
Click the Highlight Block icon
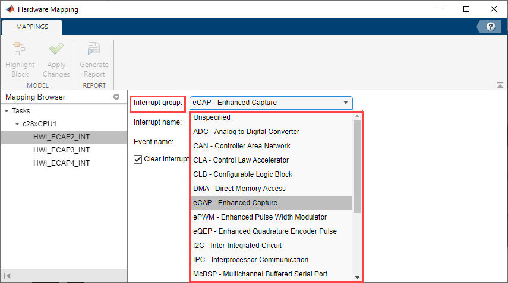coord(20,50)
